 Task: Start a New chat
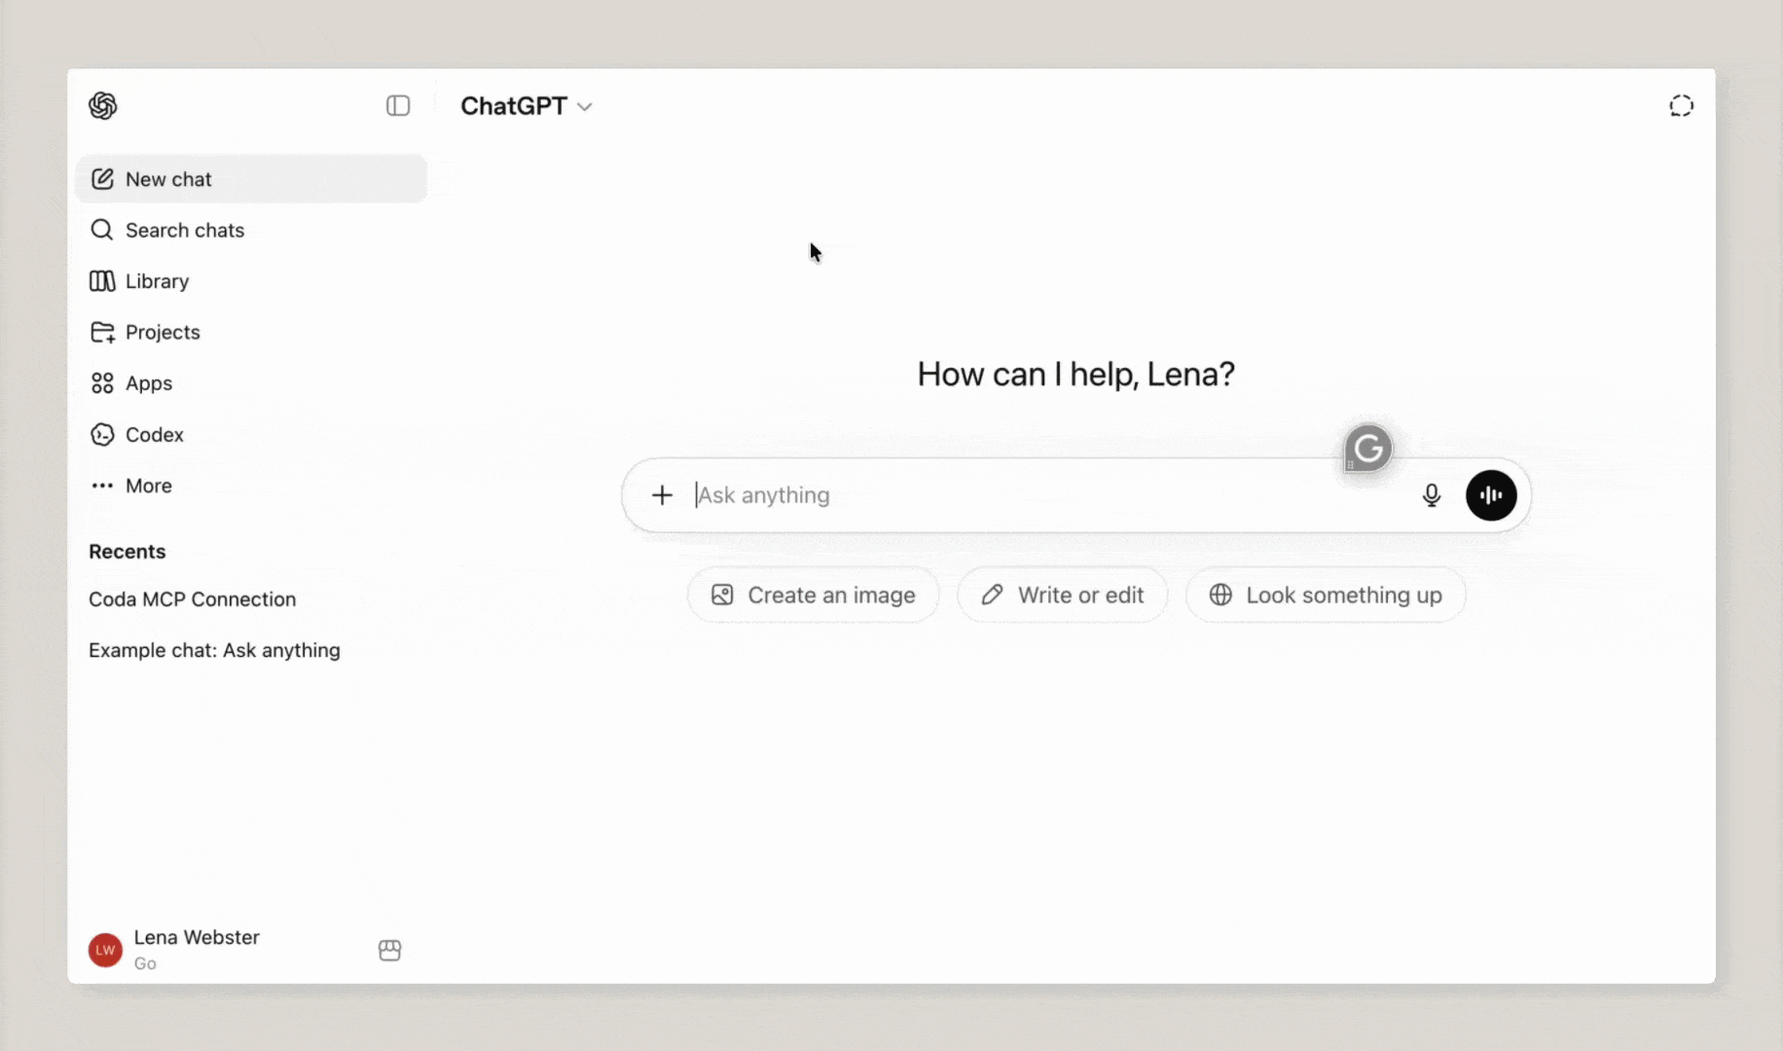click(250, 179)
